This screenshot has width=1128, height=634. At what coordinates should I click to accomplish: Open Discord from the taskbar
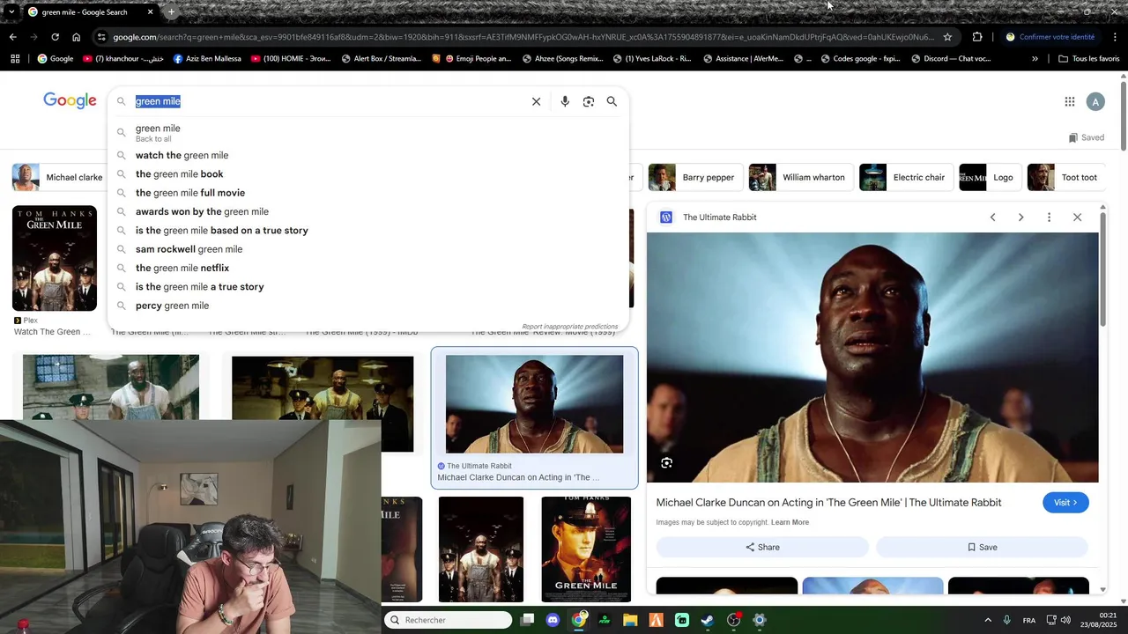click(x=553, y=620)
